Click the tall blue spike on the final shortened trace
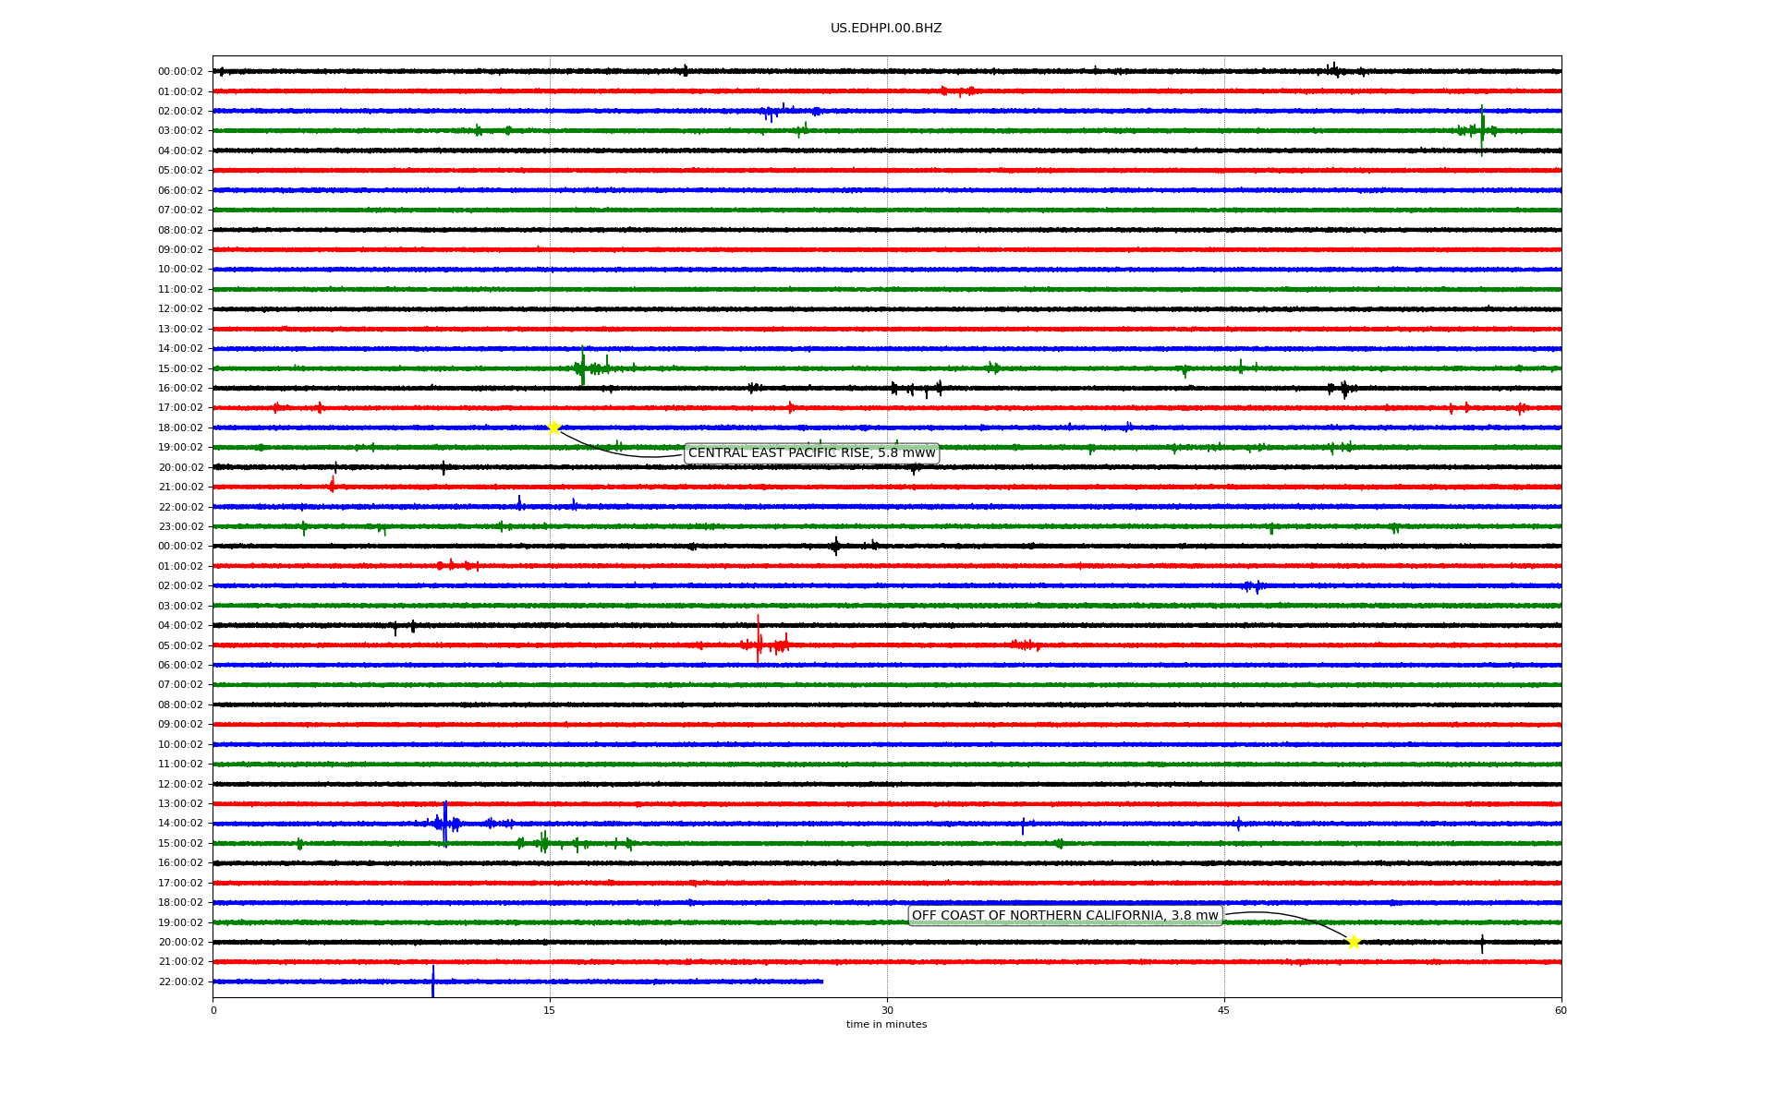The height and width of the screenshot is (1108, 1774). [432, 981]
